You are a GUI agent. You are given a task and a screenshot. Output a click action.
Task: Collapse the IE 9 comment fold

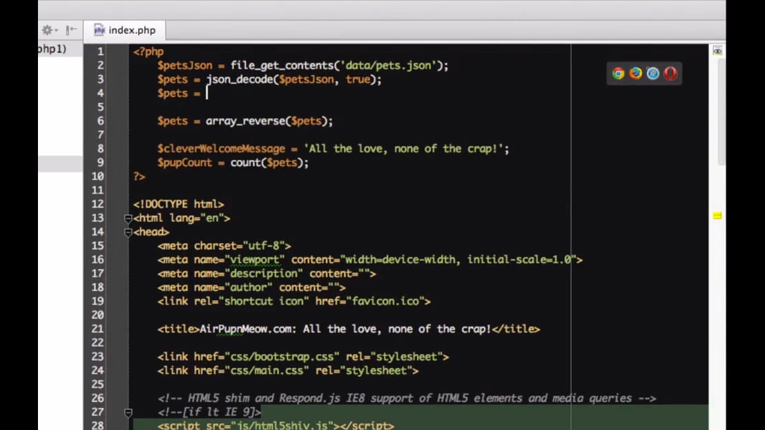pos(128,413)
